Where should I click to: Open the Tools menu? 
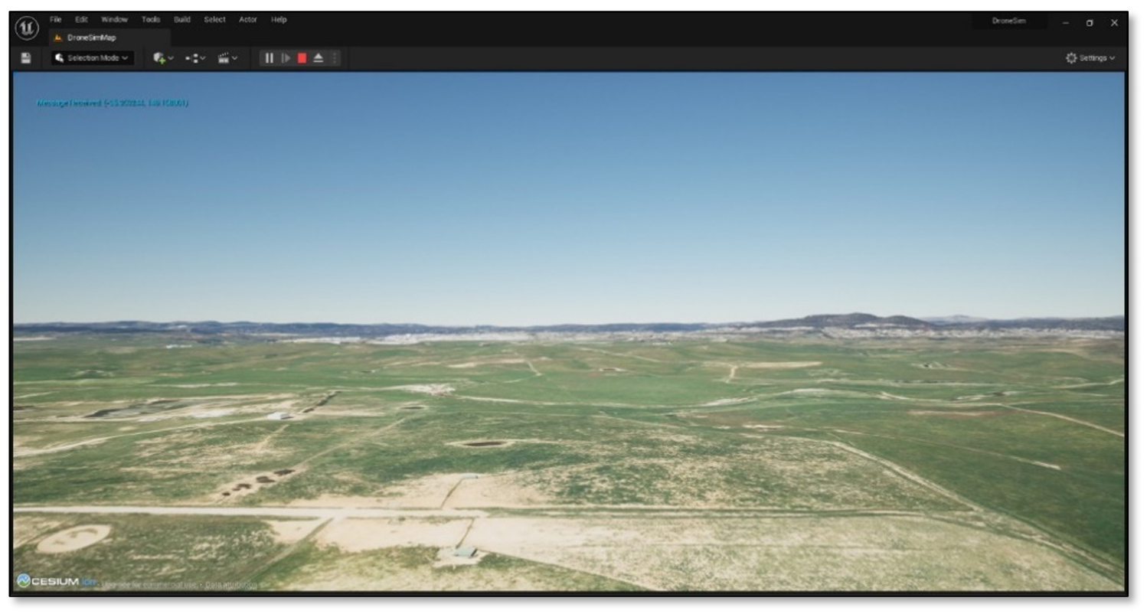[x=150, y=20]
